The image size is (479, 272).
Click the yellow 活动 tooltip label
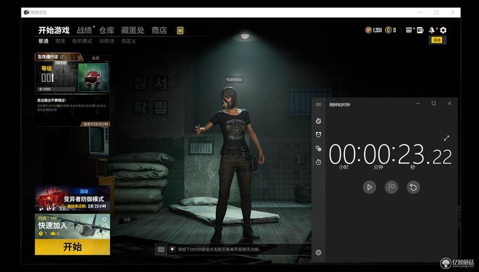pyautogui.click(x=437, y=40)
